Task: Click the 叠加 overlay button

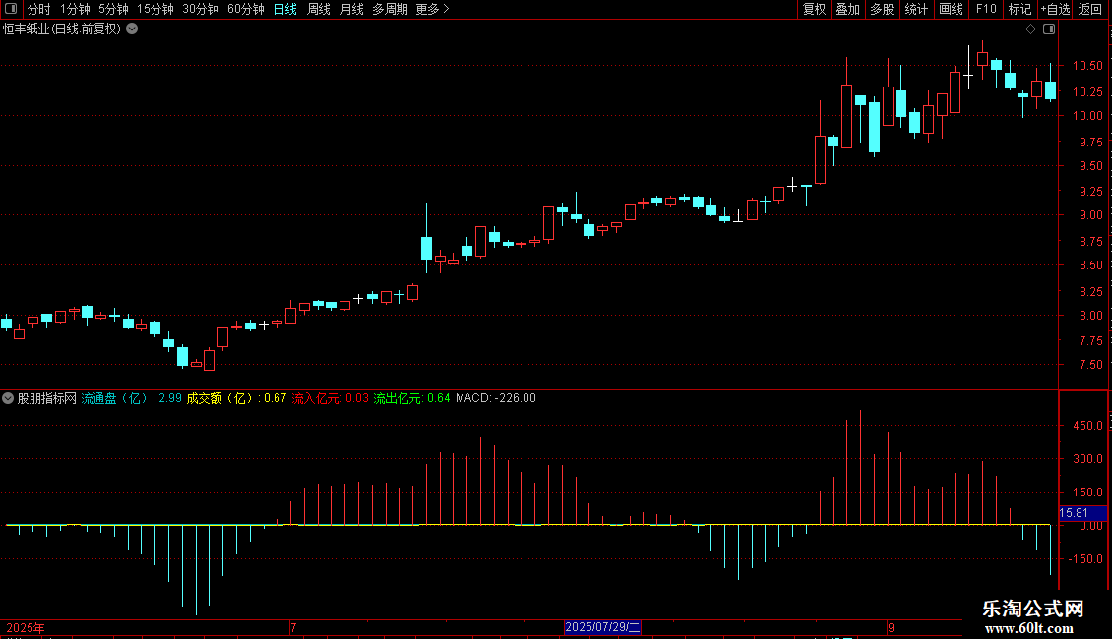Action: pyautogui.click(x=847, y=9)
